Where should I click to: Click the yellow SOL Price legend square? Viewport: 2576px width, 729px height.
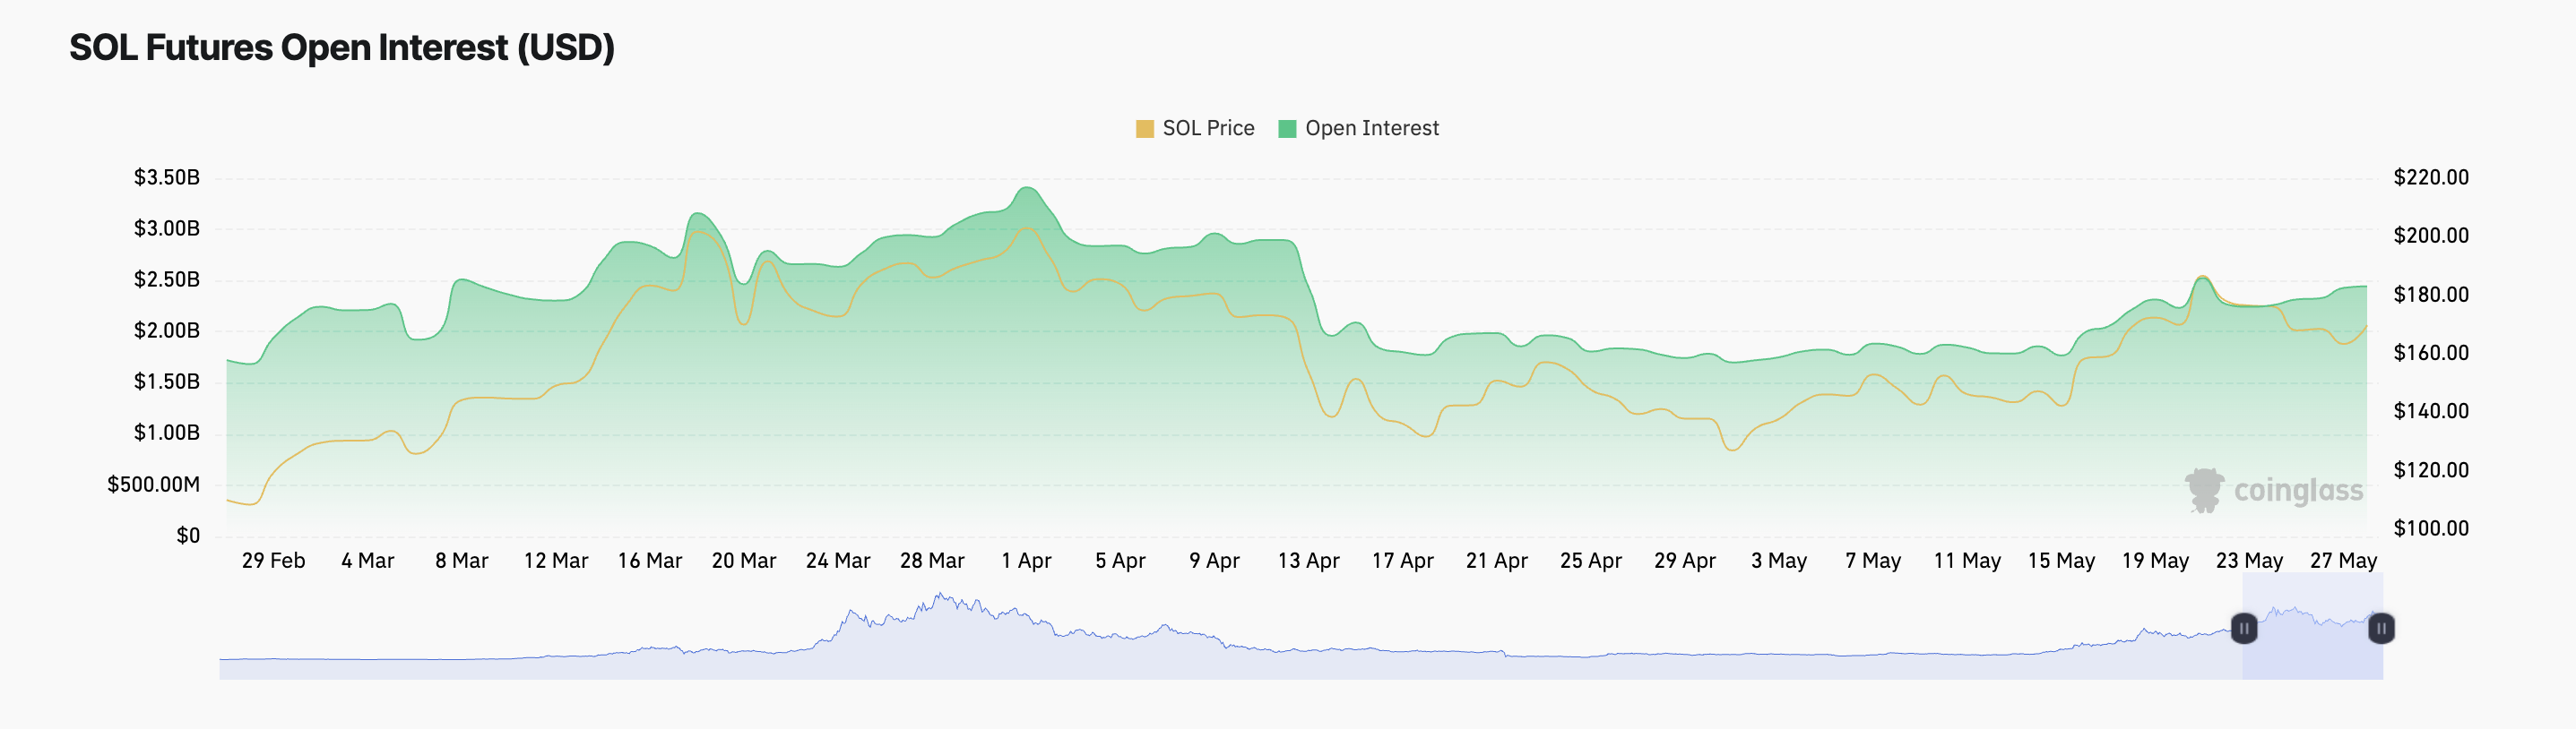[x=1145, y=129]
